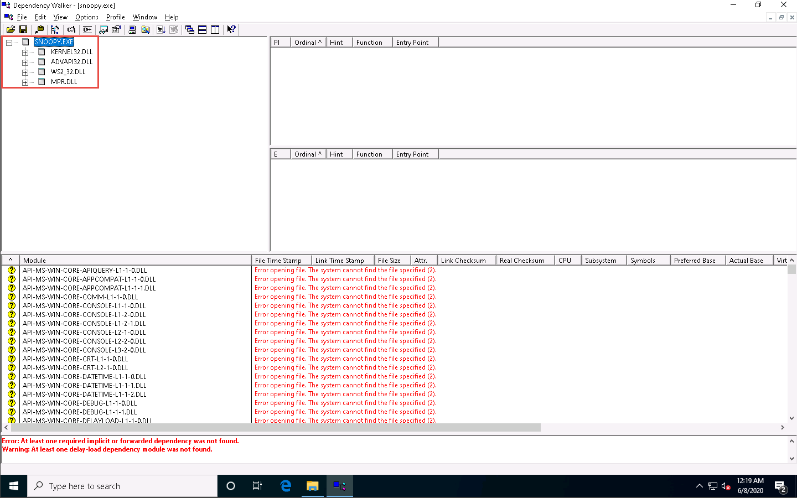Open the Help menu
Screen dimensions: 797x498
pyautogui.click(x=172, y=17)
